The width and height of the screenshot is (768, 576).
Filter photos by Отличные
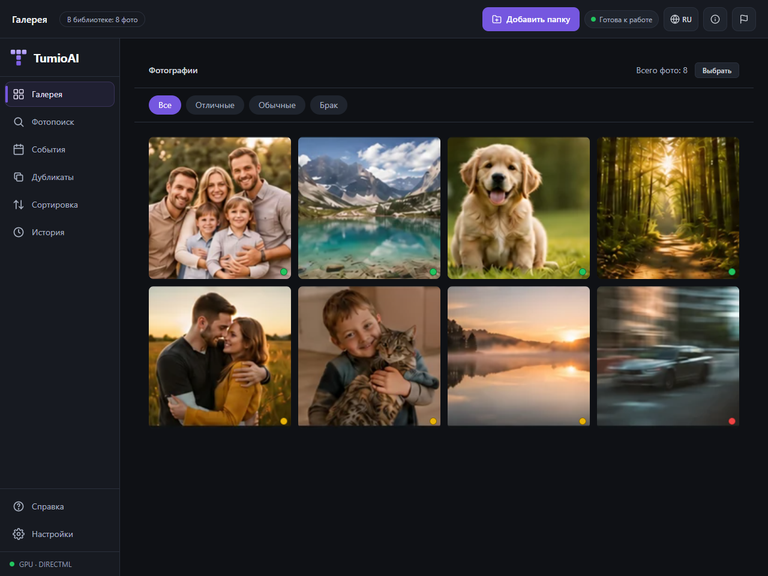click(x=215, y=105)
